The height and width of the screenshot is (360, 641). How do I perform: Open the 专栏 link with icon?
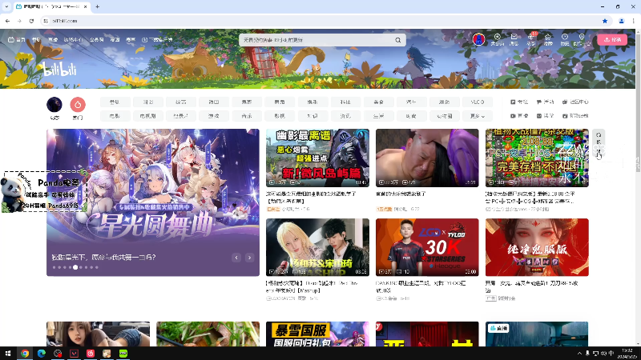(x=519, y=102)
